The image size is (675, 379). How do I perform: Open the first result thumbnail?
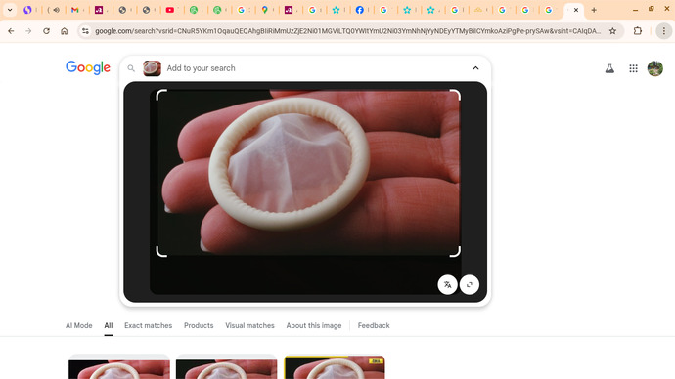[x=119, y=367]
